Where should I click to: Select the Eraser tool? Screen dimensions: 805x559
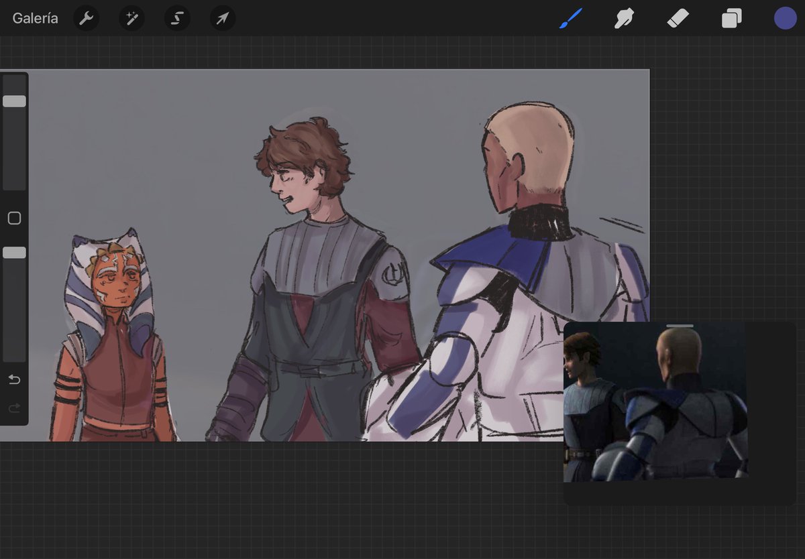(x=678, y=18)
